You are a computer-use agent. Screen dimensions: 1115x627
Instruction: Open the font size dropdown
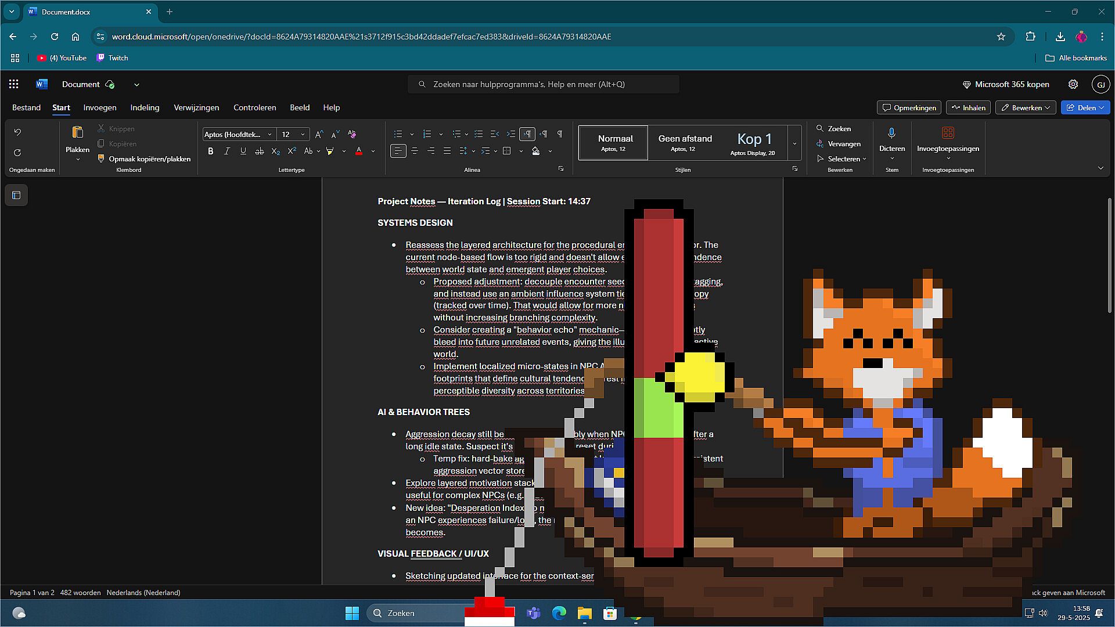click(x=303, y=134)
